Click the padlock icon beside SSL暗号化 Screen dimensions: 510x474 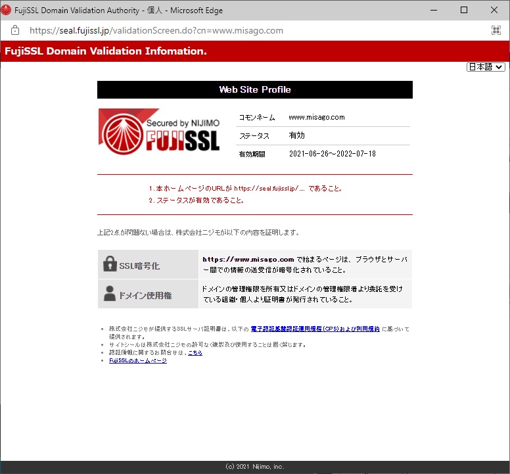[x=110, y=264]
